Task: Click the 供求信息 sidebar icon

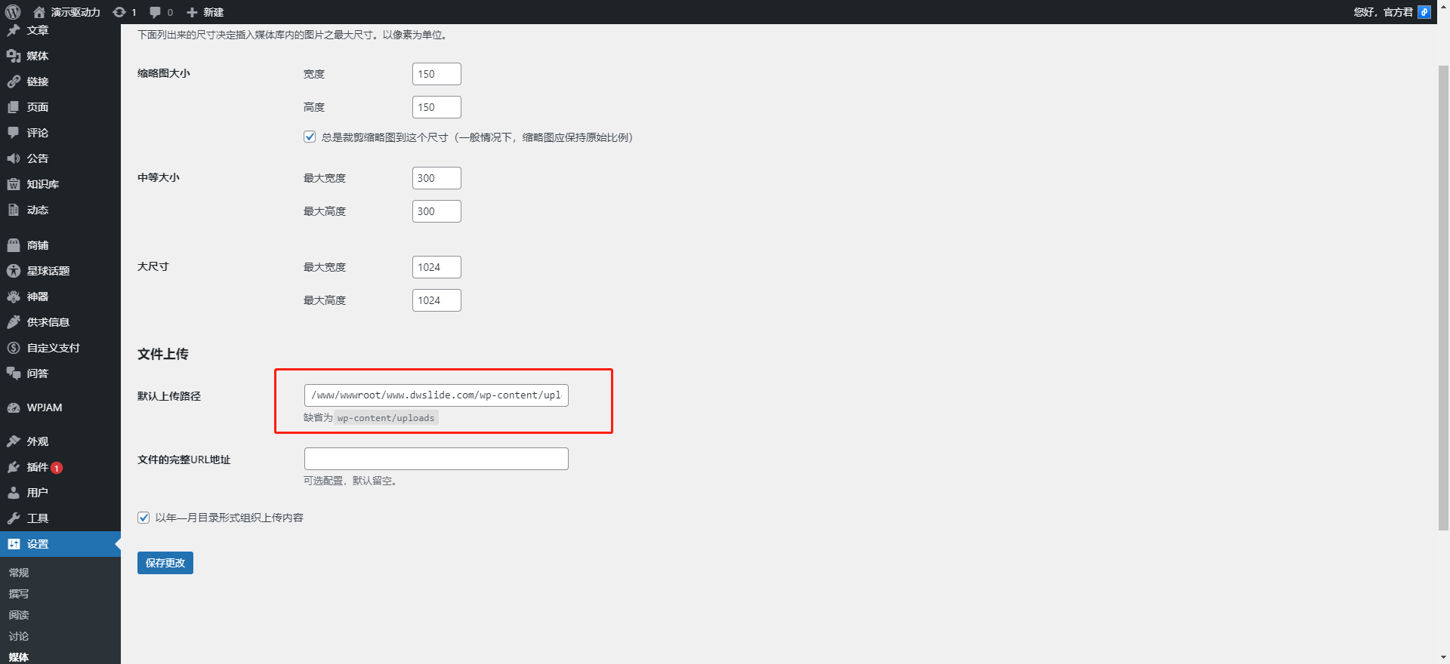Action: tap(14, 322)
